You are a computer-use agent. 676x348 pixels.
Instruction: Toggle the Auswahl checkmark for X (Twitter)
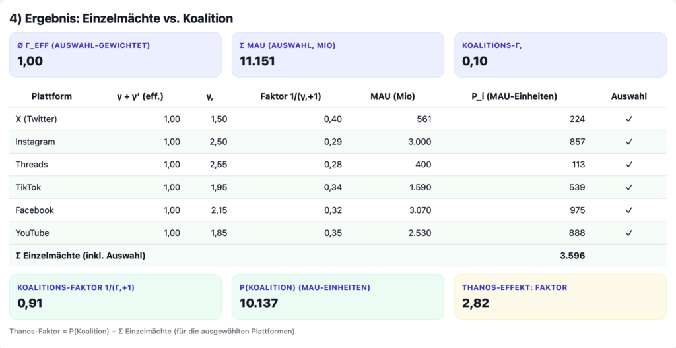(x=628, y=119)
